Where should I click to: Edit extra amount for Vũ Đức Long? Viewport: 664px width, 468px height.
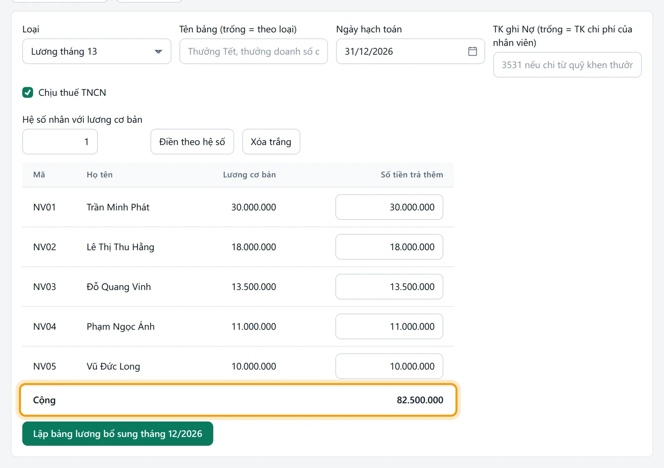(x=389, y=366)
